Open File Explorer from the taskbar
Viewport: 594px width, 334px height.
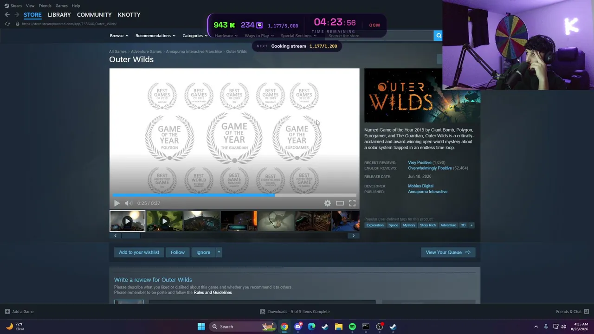[339, 327]
